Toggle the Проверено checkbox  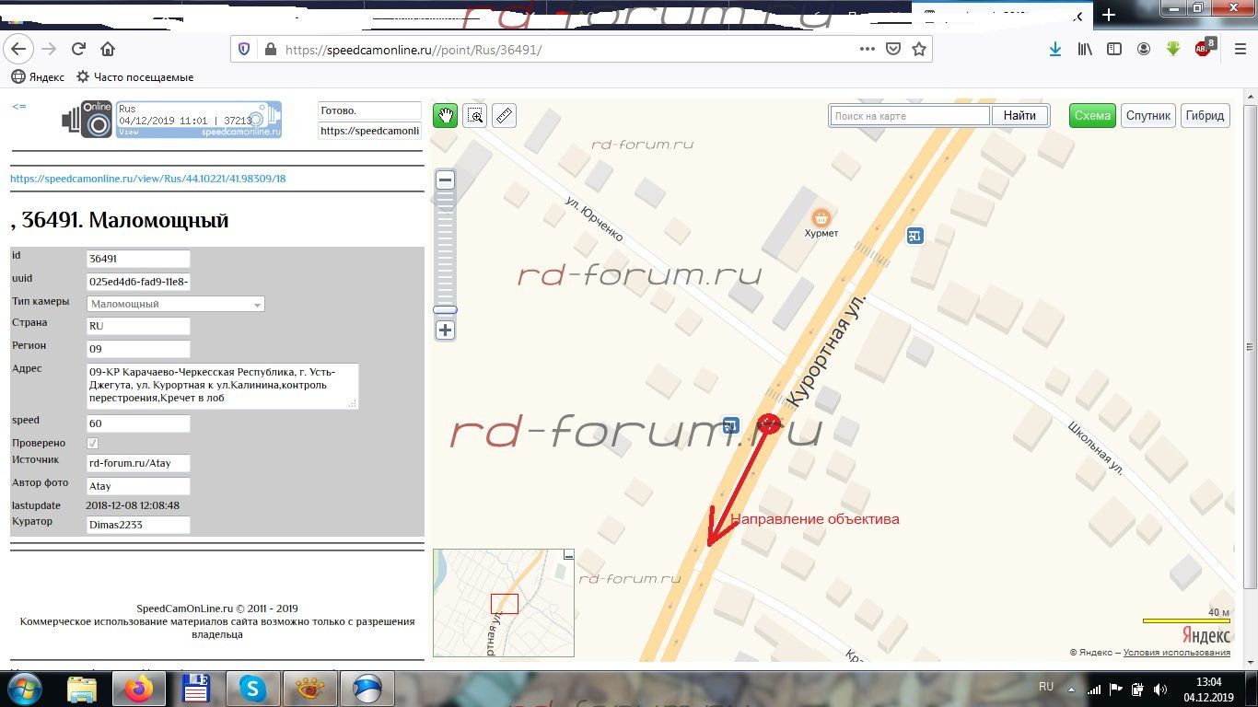point(92,444)
